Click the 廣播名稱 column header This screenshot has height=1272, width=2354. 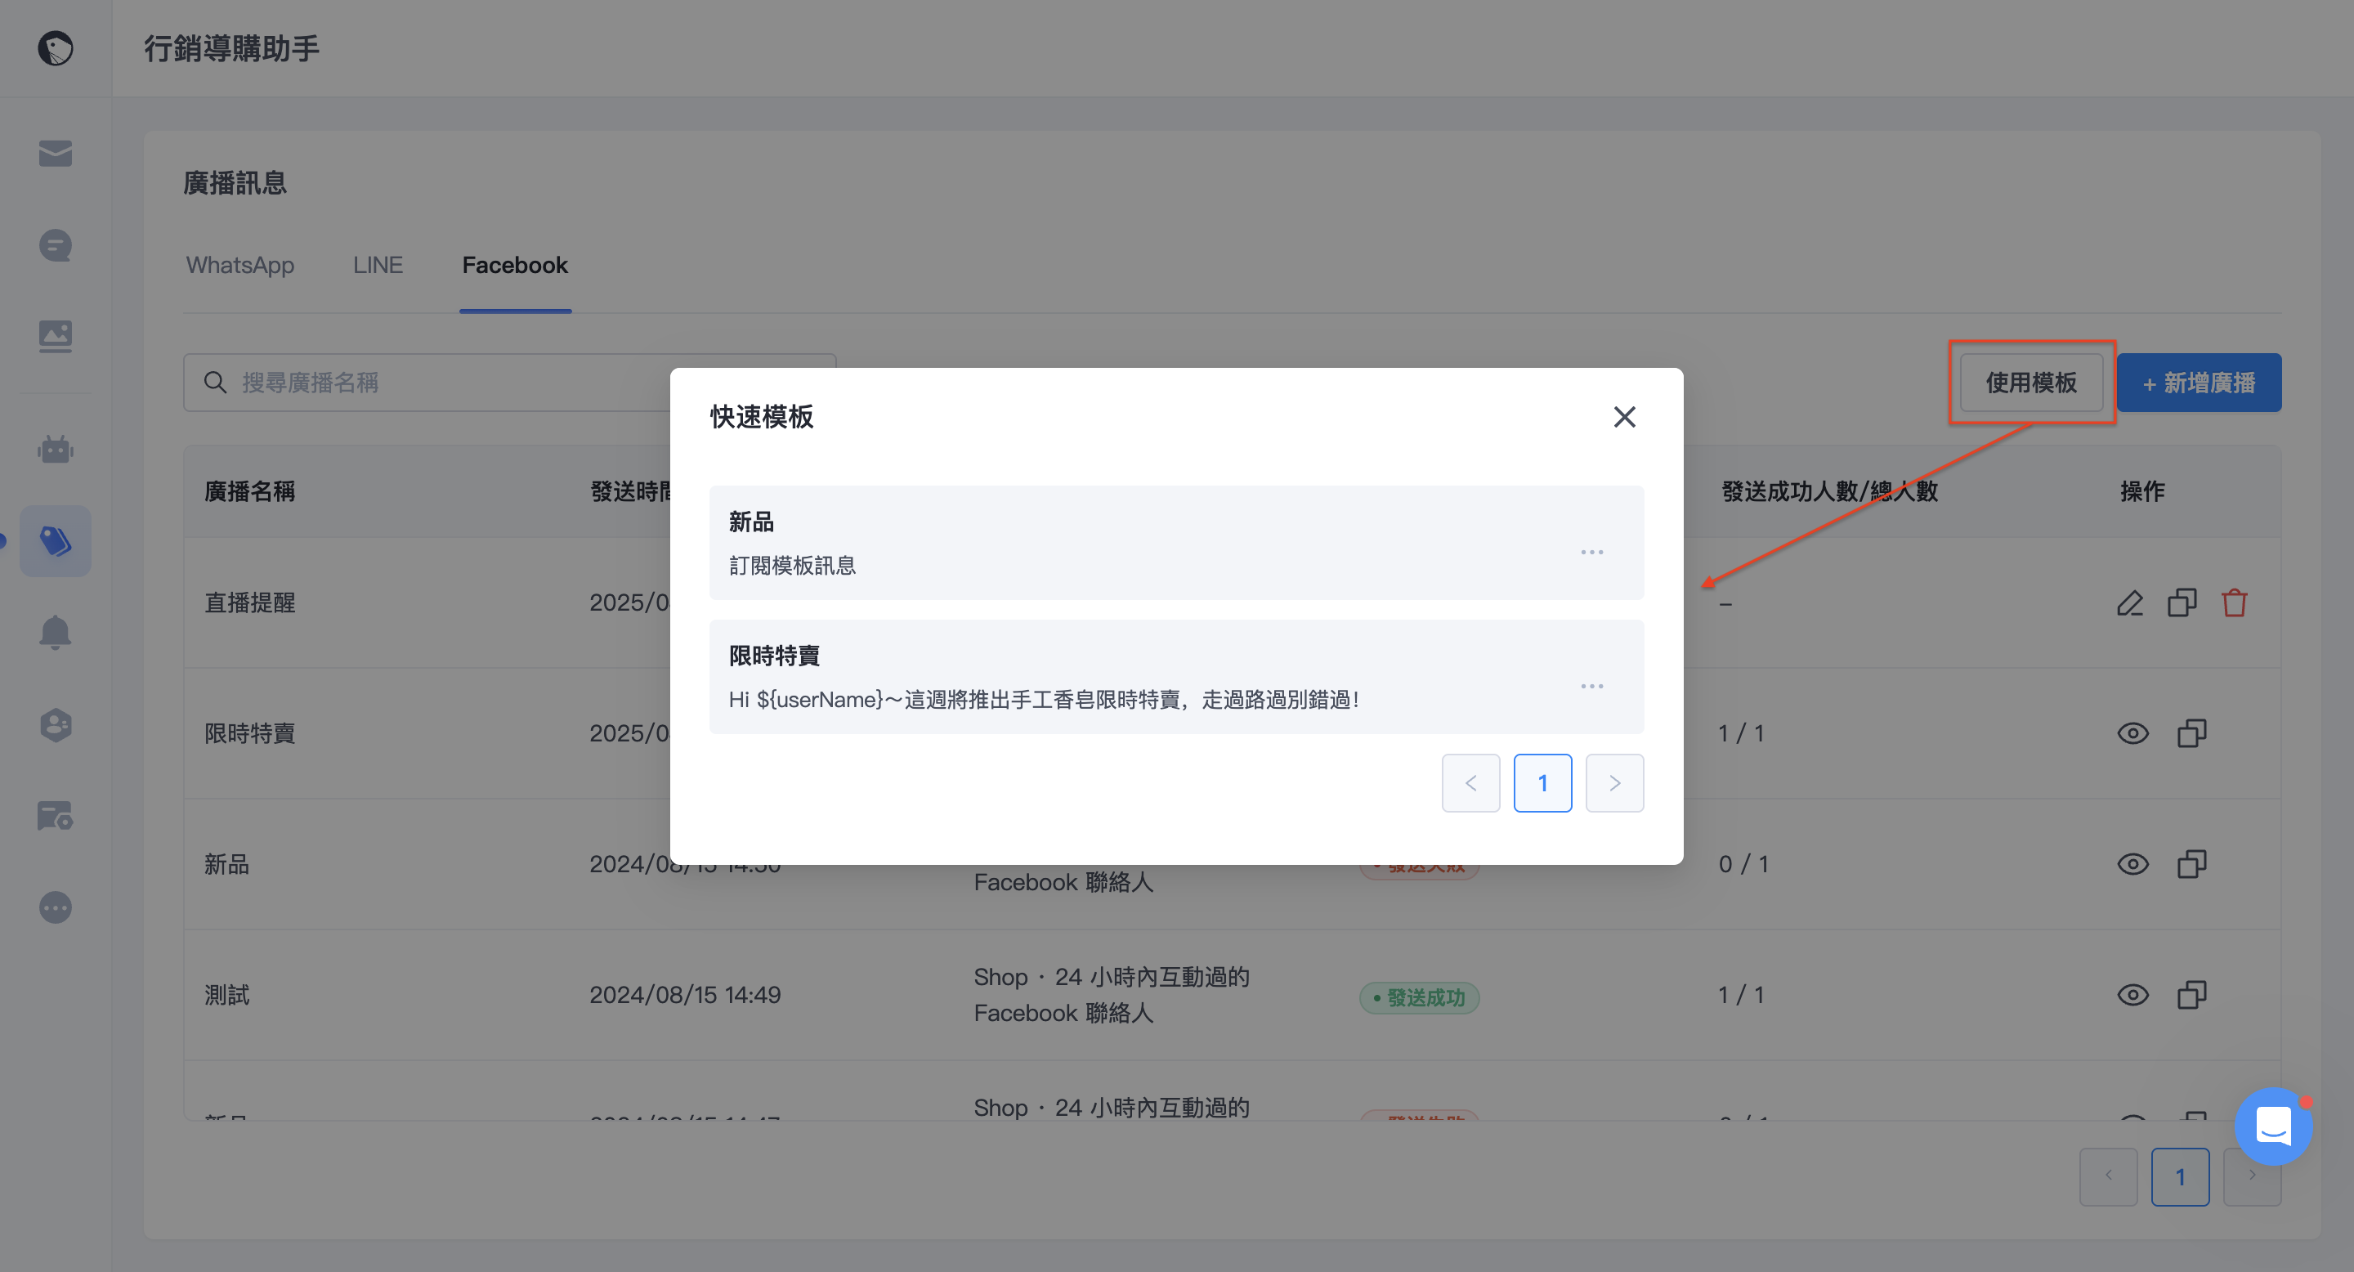[249, 491]
